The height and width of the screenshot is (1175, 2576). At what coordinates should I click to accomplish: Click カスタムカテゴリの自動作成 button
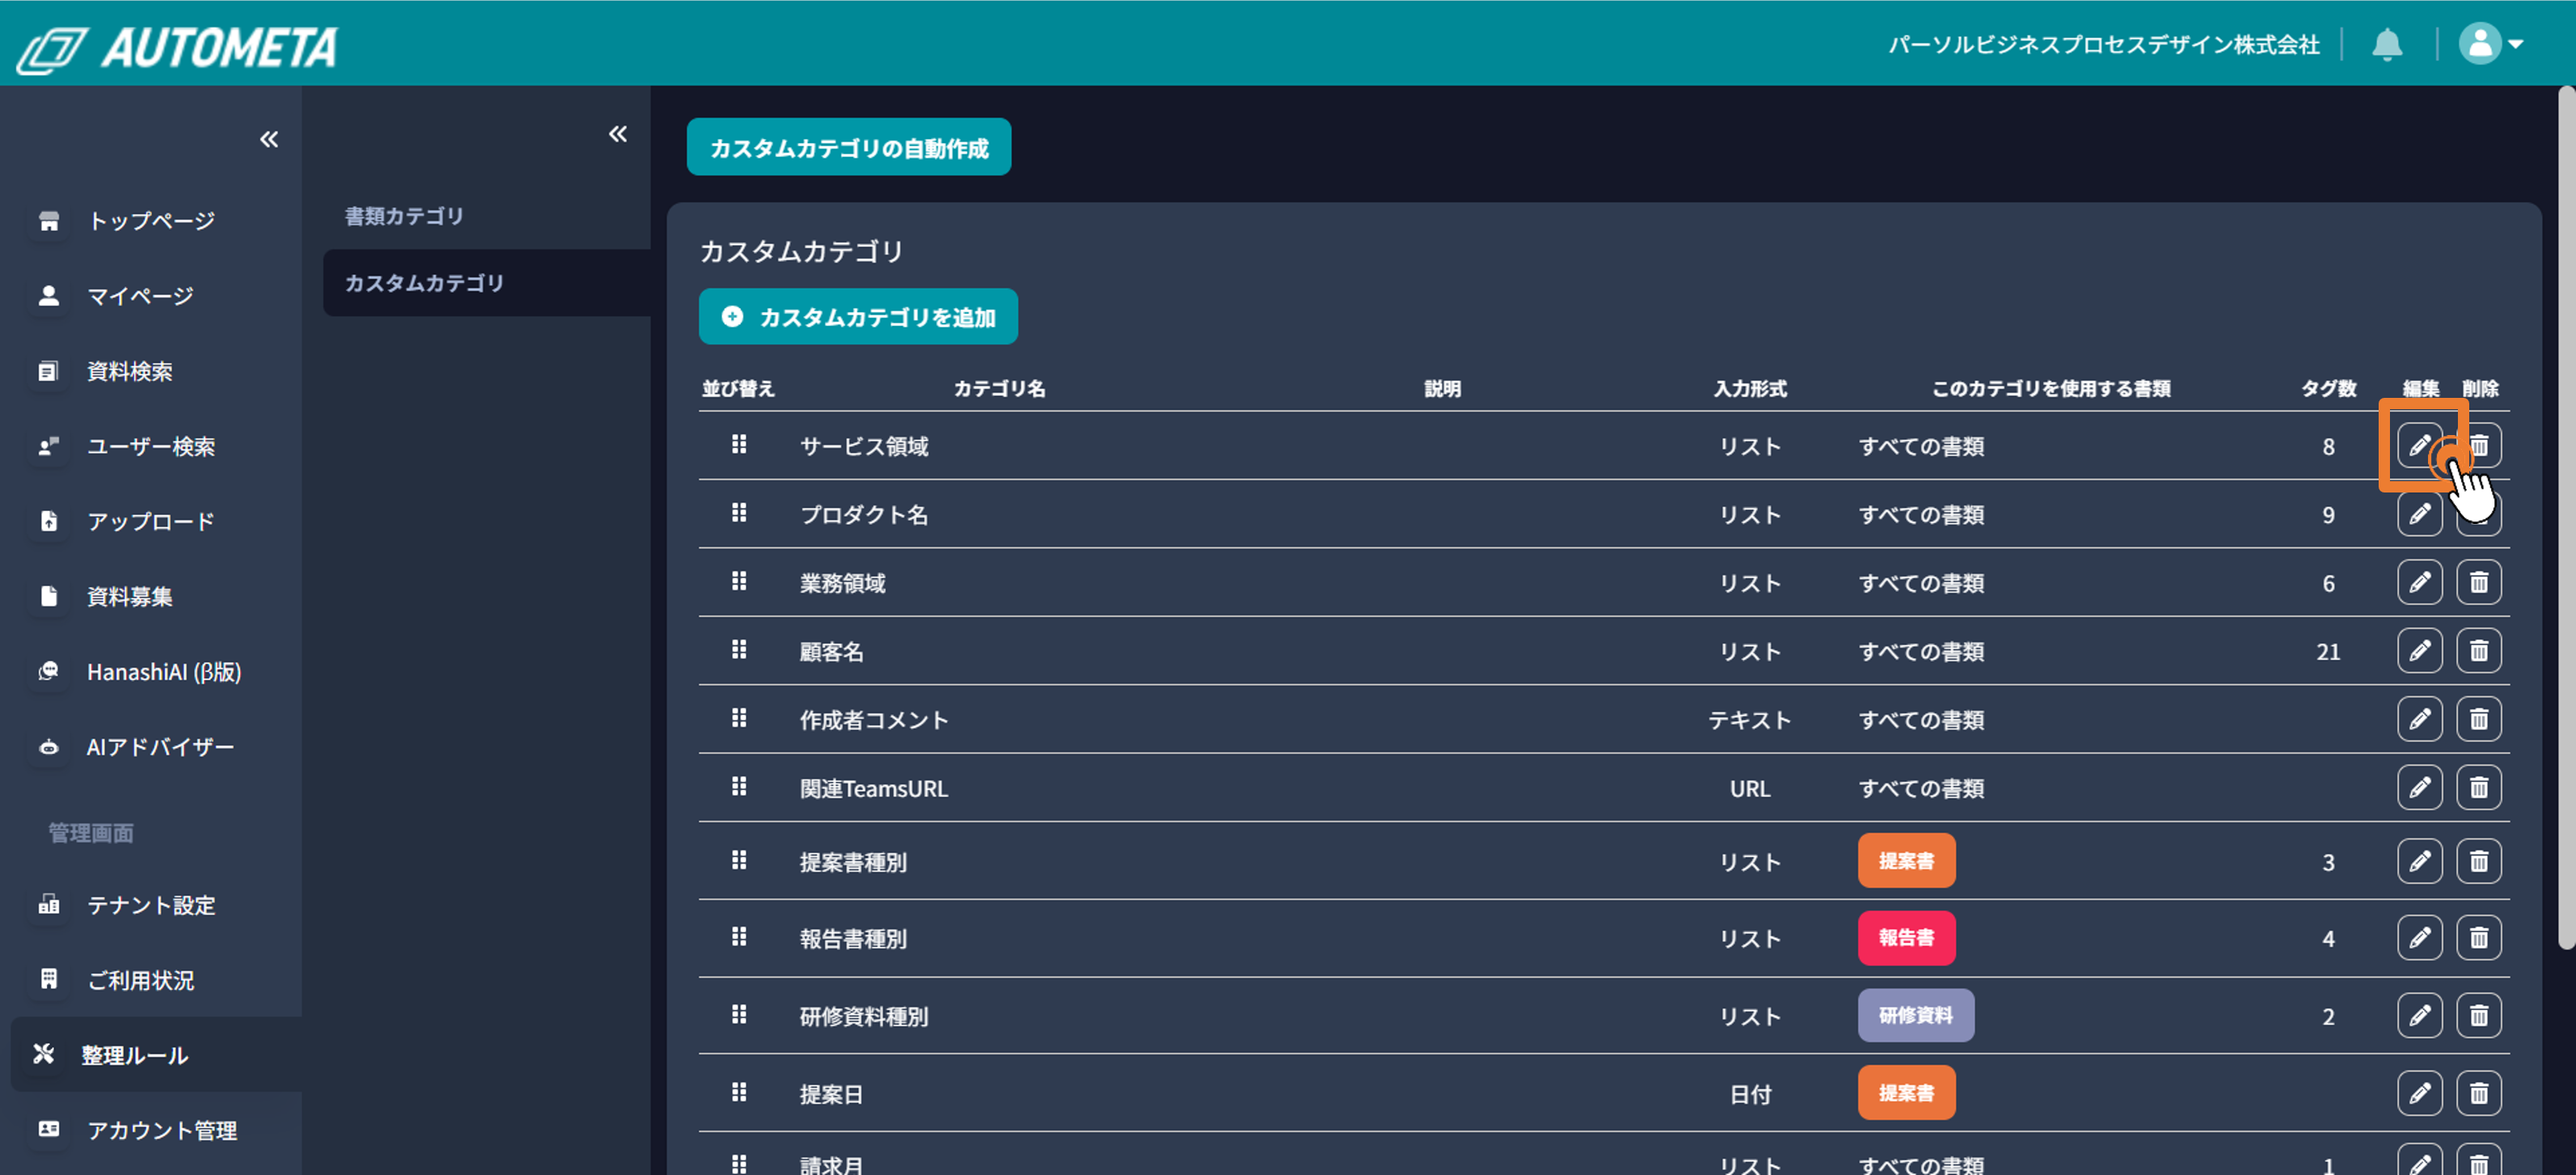tap(848, 147)
